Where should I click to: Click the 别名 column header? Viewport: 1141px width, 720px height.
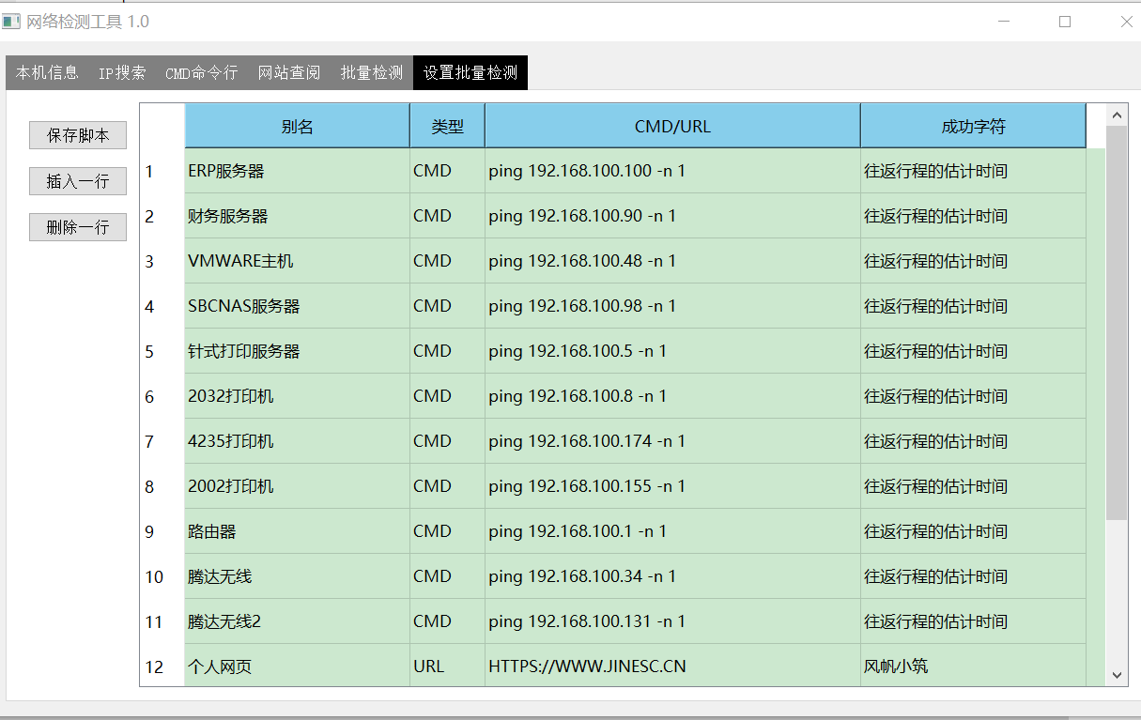point(297,127)
